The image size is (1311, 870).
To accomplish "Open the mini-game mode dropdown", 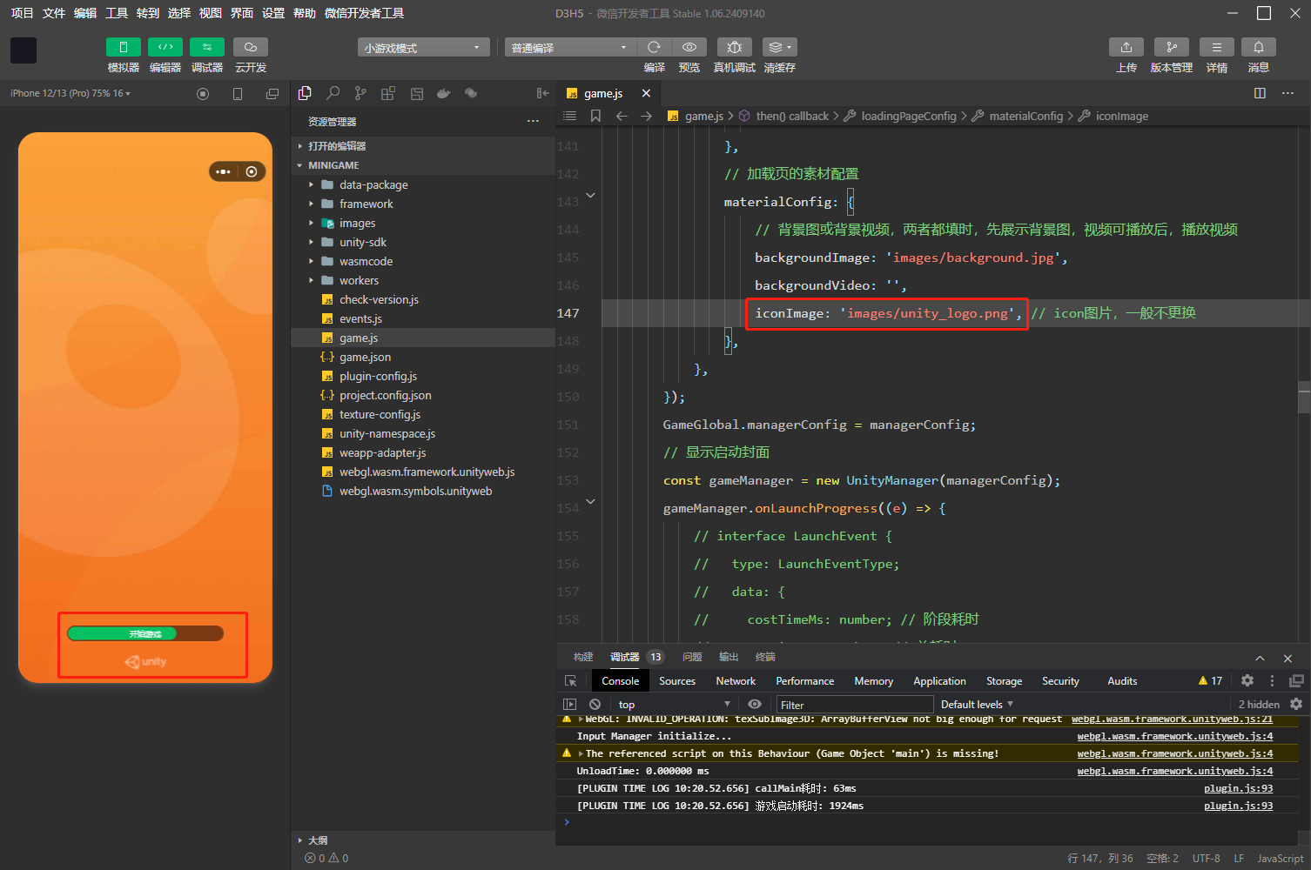I will pyautogui.click(x=423, y=48).
